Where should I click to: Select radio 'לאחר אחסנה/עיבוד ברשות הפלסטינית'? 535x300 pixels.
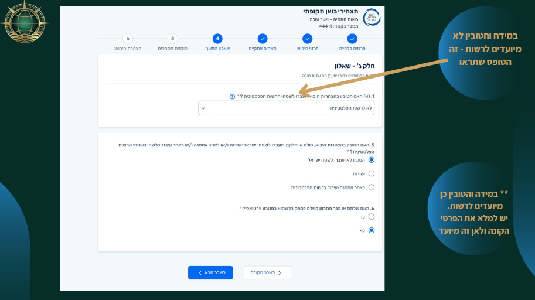click(x=372, y=187)
